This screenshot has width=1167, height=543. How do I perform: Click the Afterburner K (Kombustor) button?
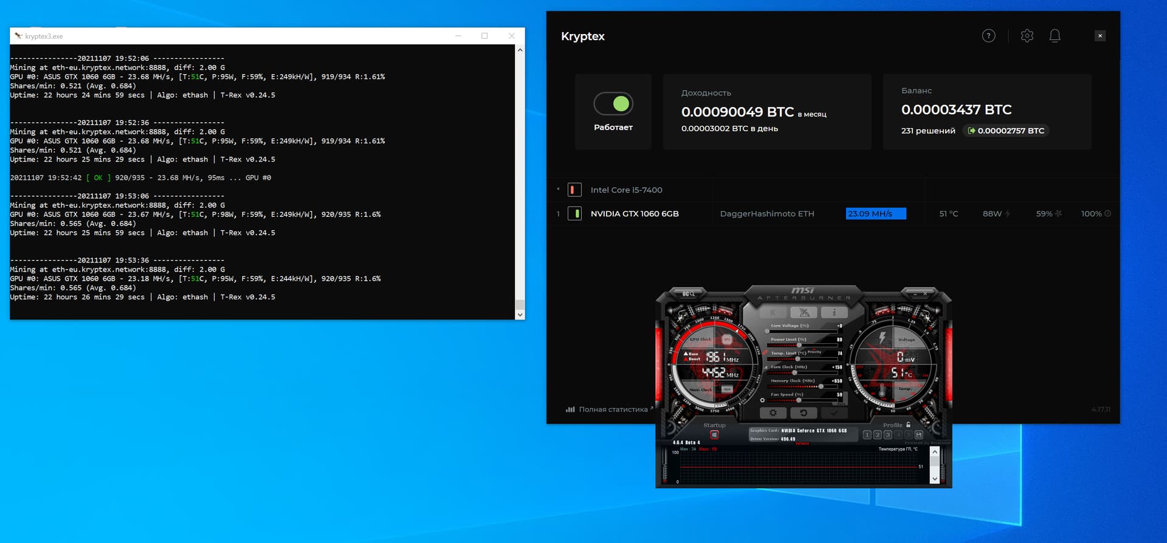[773, 312]
